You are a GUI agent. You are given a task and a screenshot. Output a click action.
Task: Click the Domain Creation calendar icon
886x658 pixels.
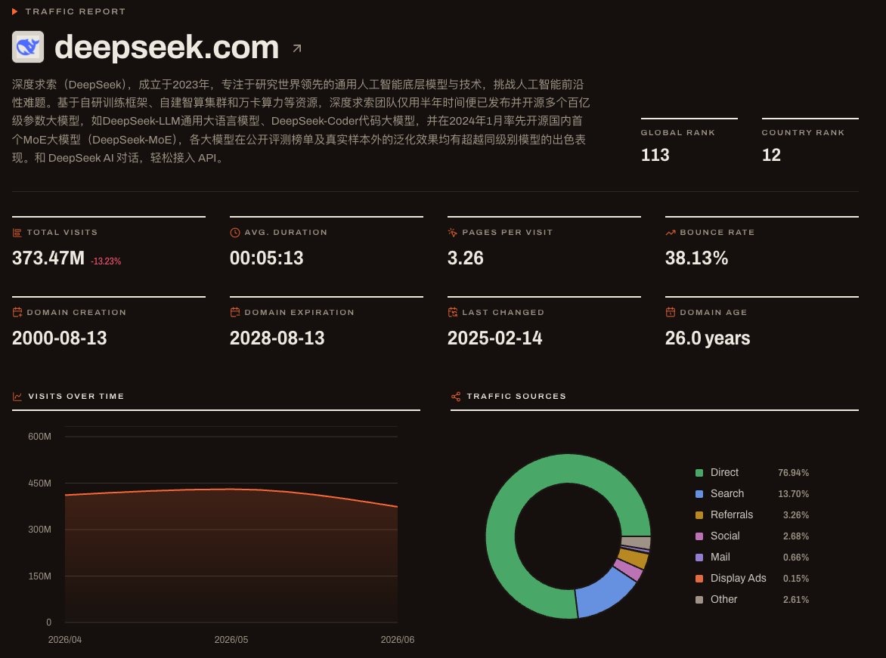pyautogui.click(x=17, y=312)
